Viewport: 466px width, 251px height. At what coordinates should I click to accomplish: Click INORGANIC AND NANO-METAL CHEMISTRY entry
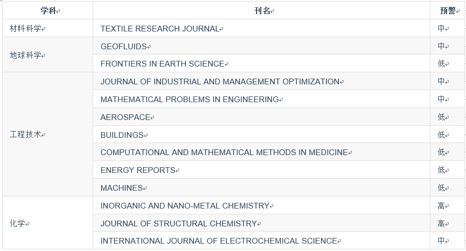pyautogui.click(x=185, y=206)
